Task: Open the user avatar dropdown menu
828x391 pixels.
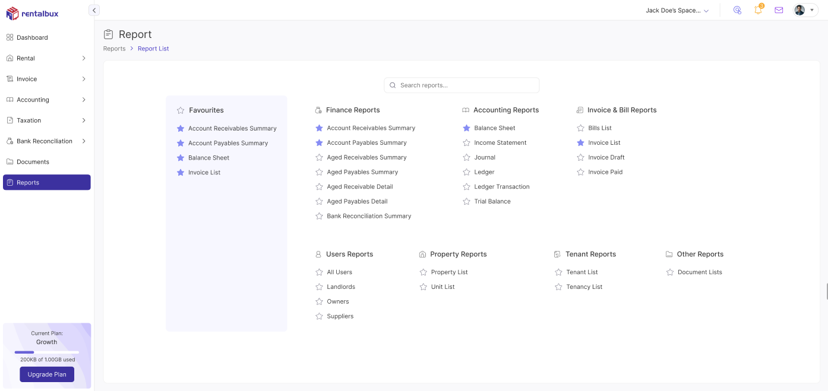Action: tap(799, 9)
